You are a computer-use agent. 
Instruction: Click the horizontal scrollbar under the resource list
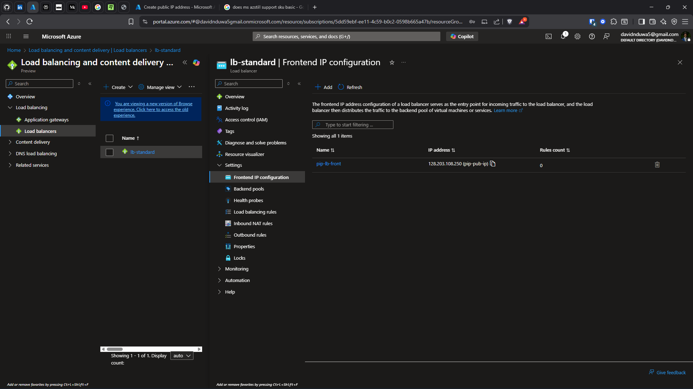(x=151, y=349)
